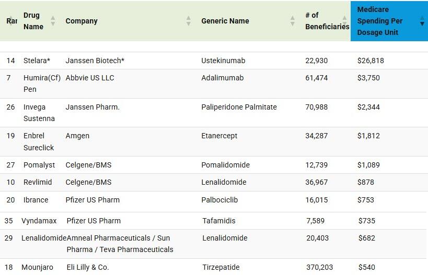The width and height of the screenshot is (428, 275).
Task: Select the Ustekinumab generic name cell
Action: 223,61
